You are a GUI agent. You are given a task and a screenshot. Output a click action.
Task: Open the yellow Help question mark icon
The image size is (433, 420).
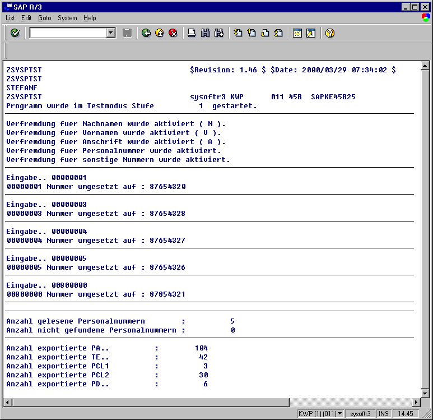tap(330, 33)
